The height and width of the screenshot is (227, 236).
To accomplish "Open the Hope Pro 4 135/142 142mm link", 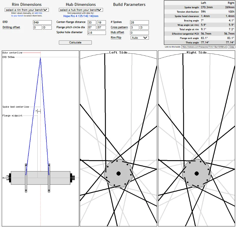I will (x=81, y=16).
